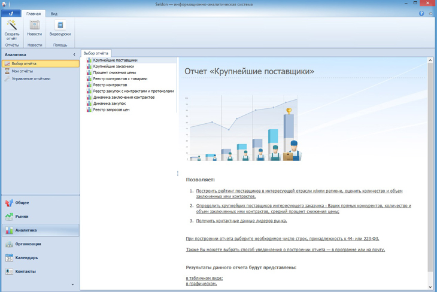Viewport: 437px width, 292px height.
Task: Click the в графическом link
Action: tap(201, 284)
